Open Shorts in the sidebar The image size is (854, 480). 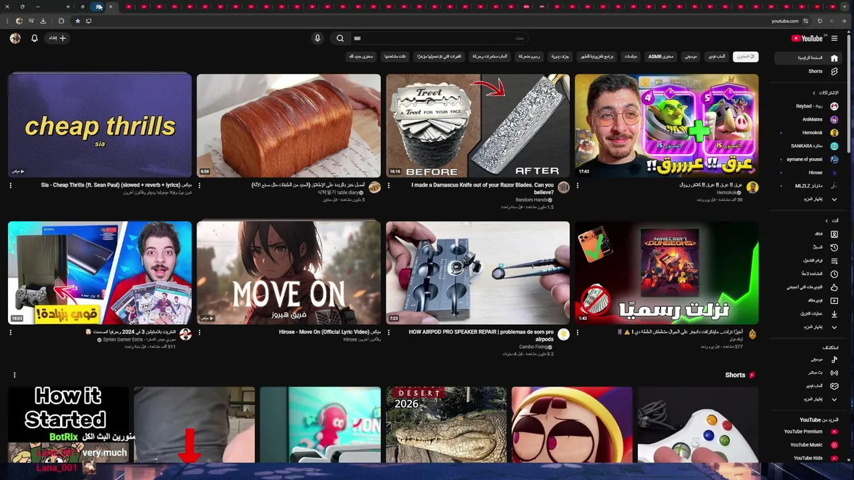click(x=809, y=71)
